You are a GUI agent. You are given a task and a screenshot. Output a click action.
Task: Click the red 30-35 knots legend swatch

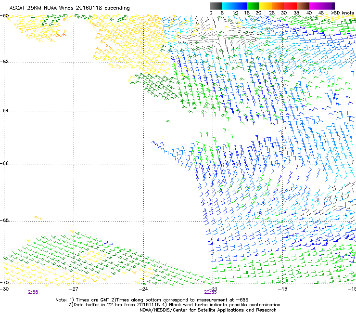coord(291,6)
